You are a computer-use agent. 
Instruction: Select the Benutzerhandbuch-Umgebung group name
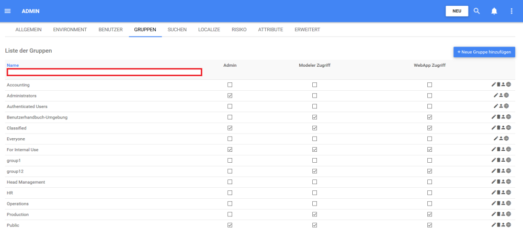click(x=37, y=117)
